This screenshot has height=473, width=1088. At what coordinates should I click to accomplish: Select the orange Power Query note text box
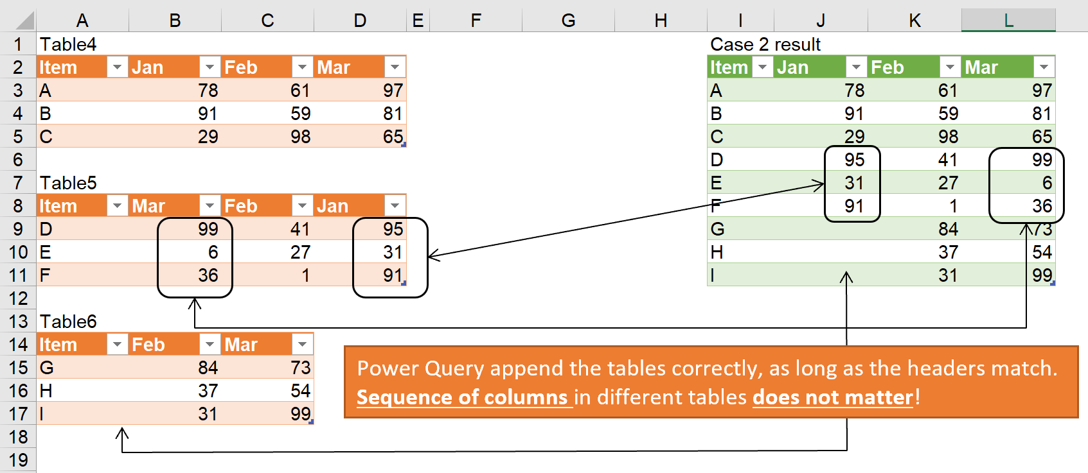click(x=711, y=382)
